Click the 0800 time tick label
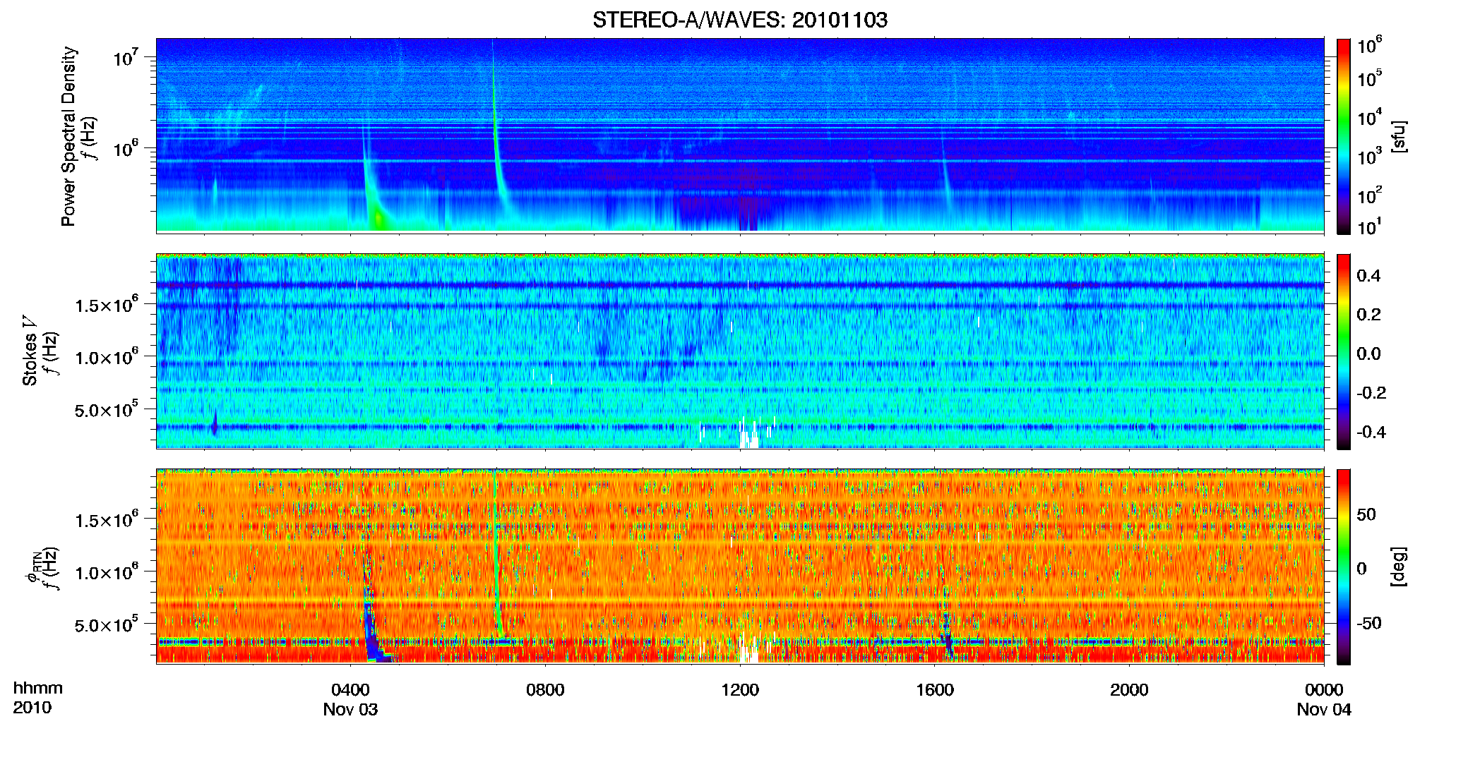 [x=545, y=689]
